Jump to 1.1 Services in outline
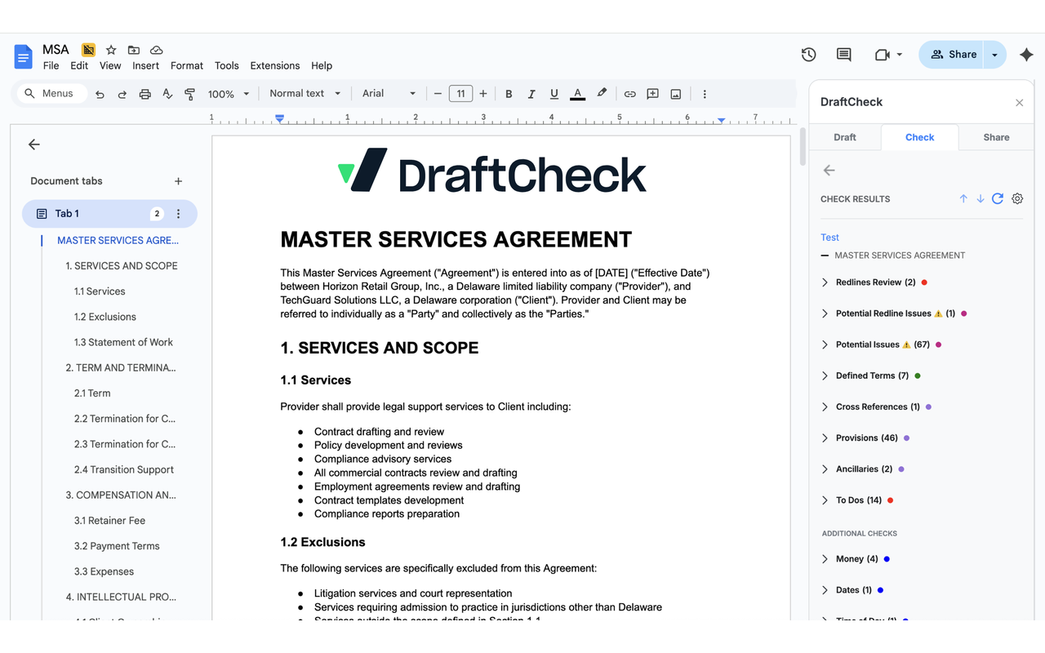Viewport: 1045px width, 653px height. pyautogui.click(x=100, y=291)
